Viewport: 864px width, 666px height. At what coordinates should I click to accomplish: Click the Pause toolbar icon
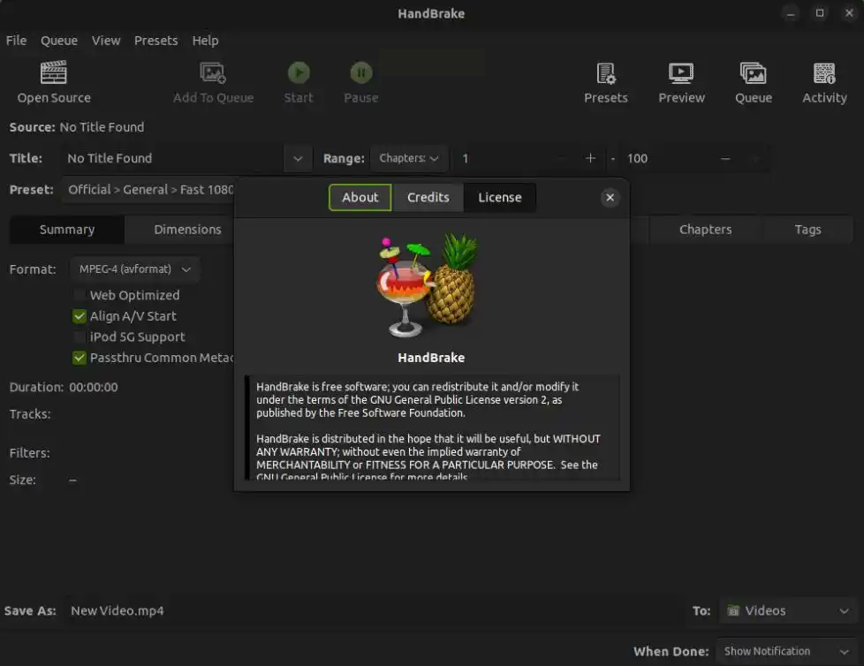pyautogui.click(x=361, y=72)
